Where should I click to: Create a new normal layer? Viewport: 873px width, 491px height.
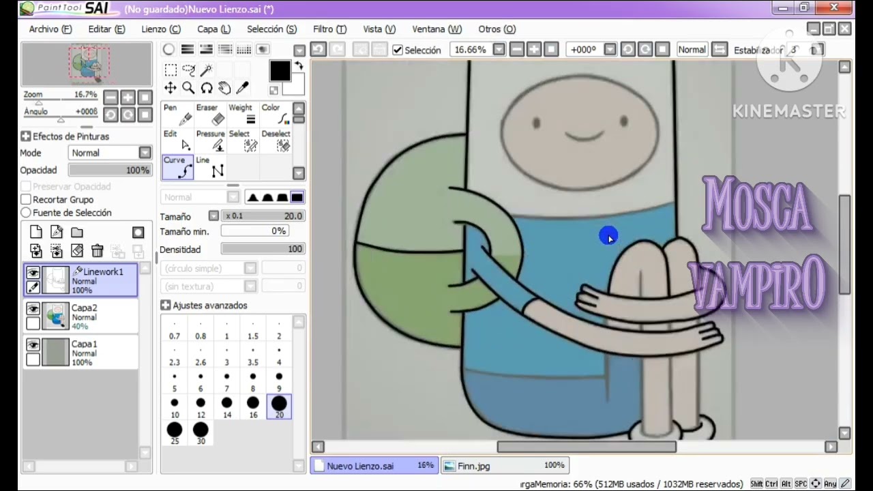[x=36, y=233]
